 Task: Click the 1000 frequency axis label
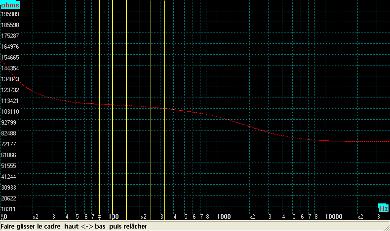pyautogui.click(x=224, y=217)
